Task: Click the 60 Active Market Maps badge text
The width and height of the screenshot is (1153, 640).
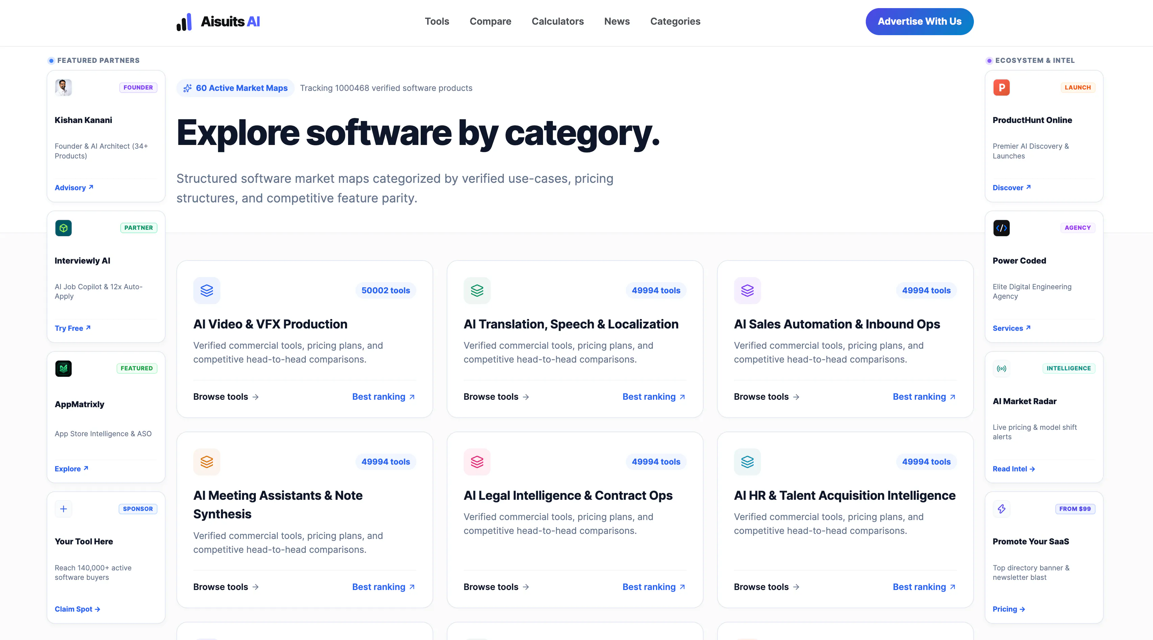Action: 242,88
